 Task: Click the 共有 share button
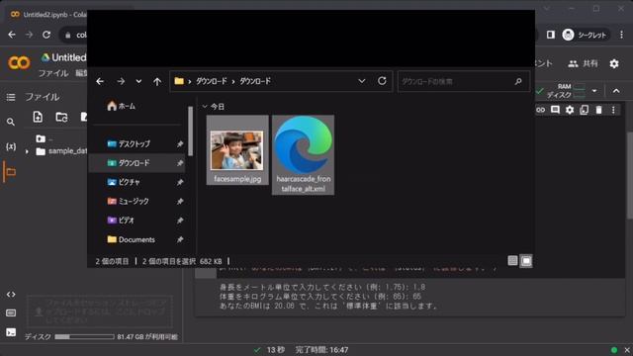point(583,63)
